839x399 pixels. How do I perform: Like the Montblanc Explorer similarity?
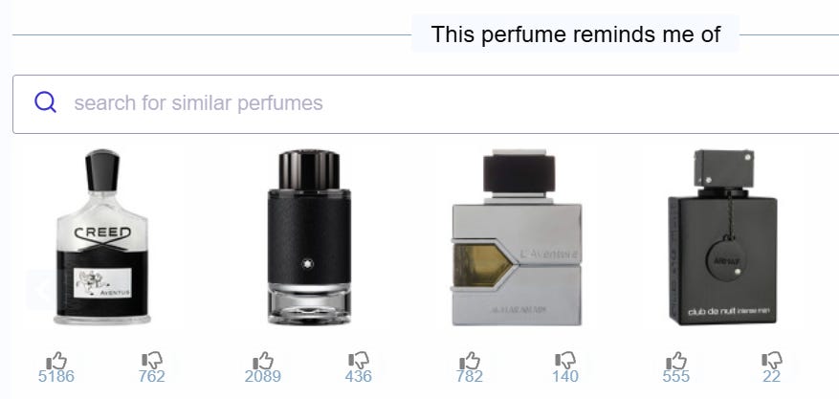[x=263, y=361]
